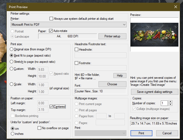This screenshot has width=183, height=140.
Task: Open Help for headnote placeholders
Action: coord(120,76)
